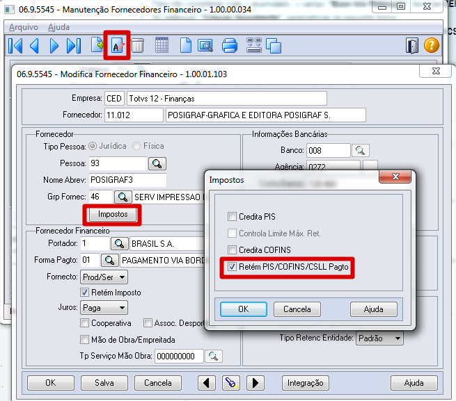The width and height of the screenshot is (456, 401).
Task: Open help via question mark icon
Action: [431, 46]
